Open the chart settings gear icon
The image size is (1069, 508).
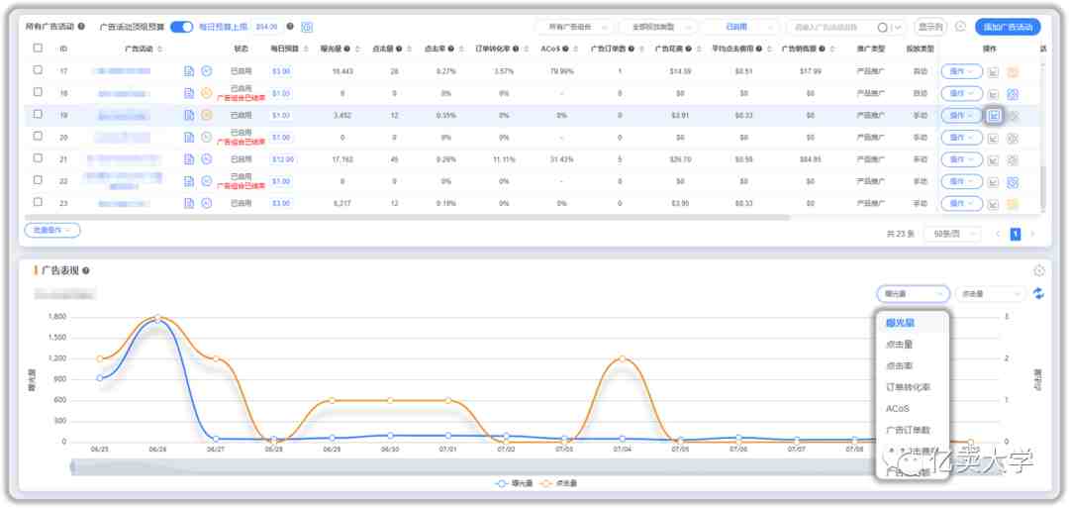click(x=1038, y=270)
